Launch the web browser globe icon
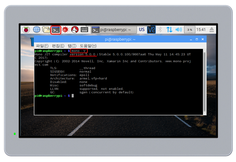236x162 pixels. 36,29
